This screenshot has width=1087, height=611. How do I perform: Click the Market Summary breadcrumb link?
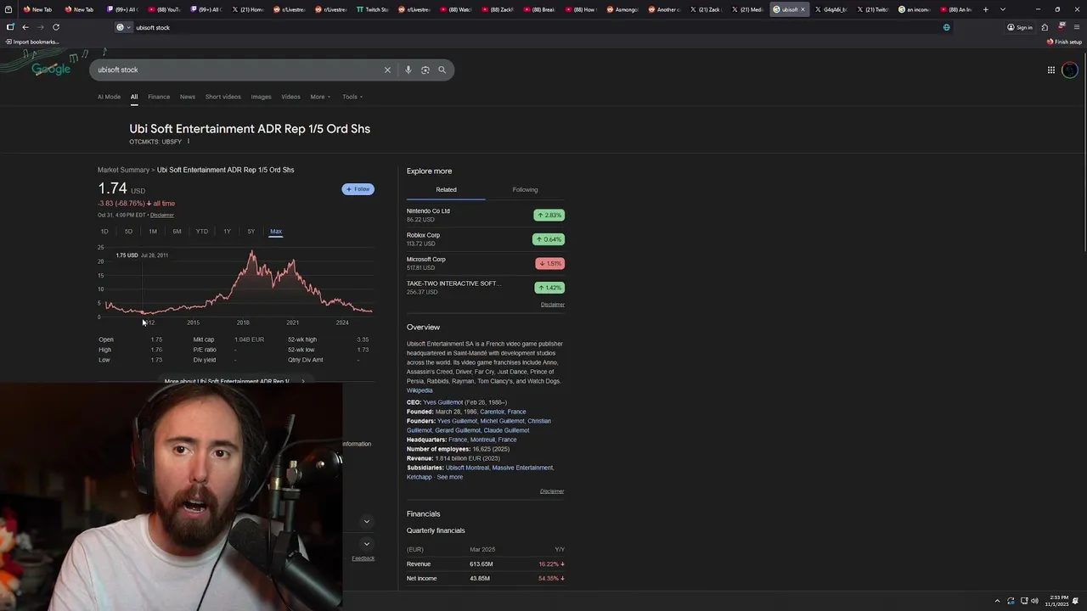click(x=123, y=170)
